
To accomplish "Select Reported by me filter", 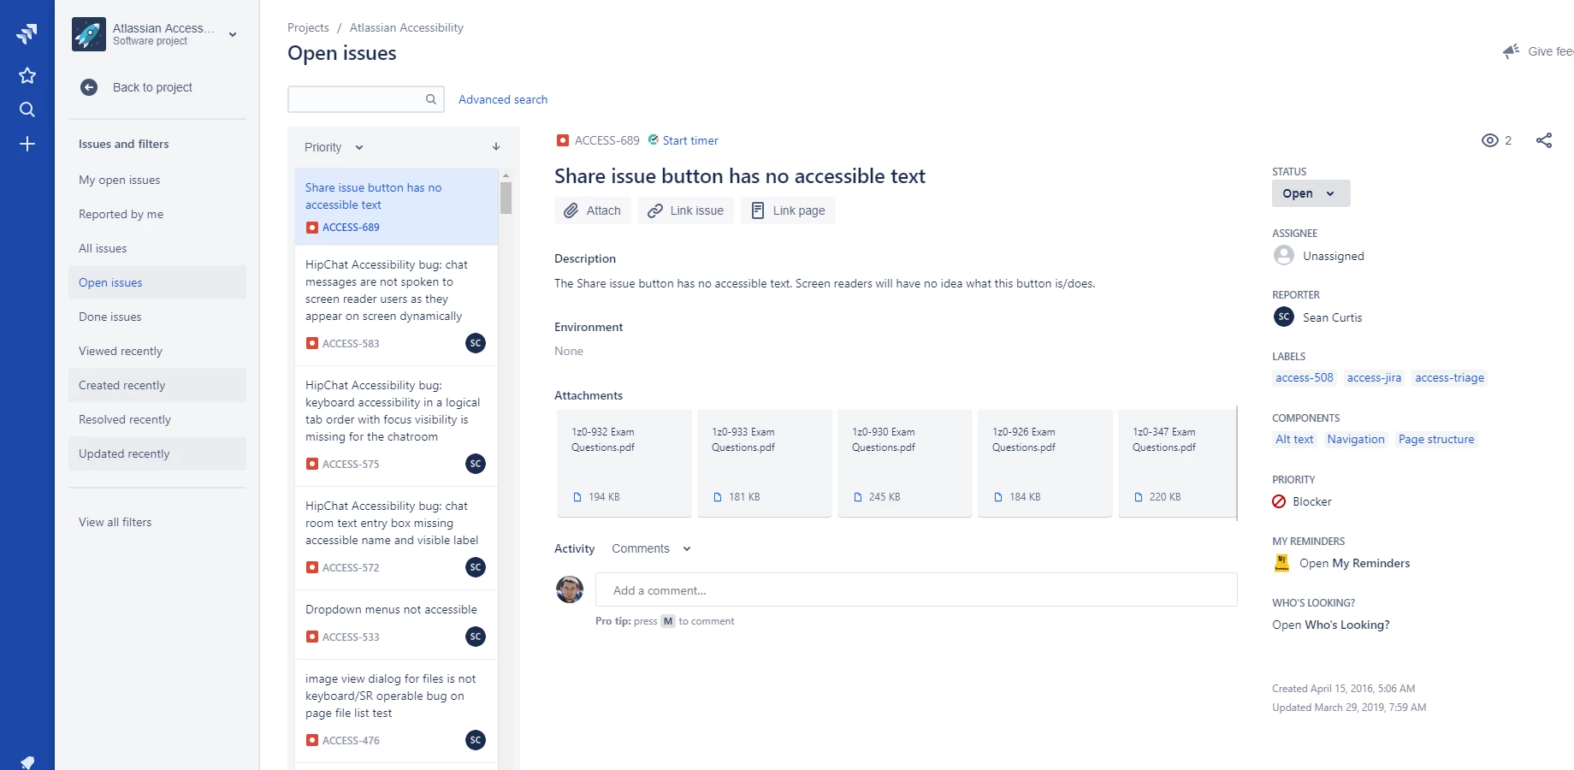I will [x=157, y=214].
